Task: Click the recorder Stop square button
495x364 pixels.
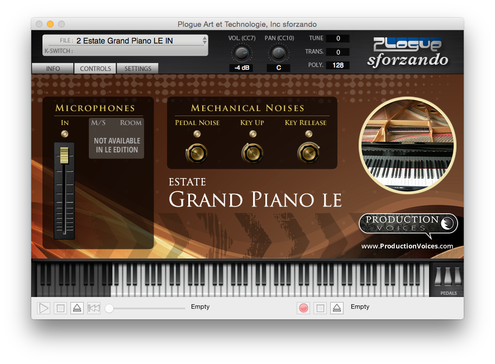Action: (x=320, y=308)
